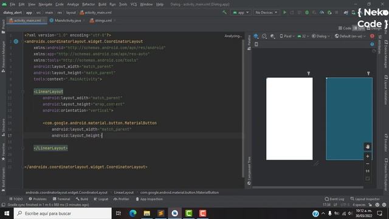Open Sublime Text from the taskbar
The width and height of the screenshot is (389, 219).
coord(160,214)
